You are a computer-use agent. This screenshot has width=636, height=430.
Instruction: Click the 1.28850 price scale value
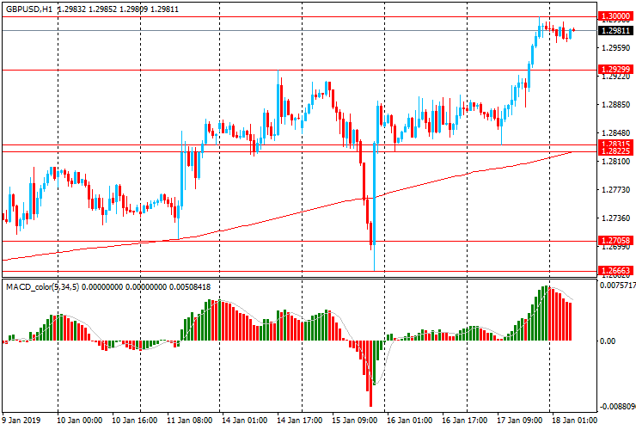615,105
